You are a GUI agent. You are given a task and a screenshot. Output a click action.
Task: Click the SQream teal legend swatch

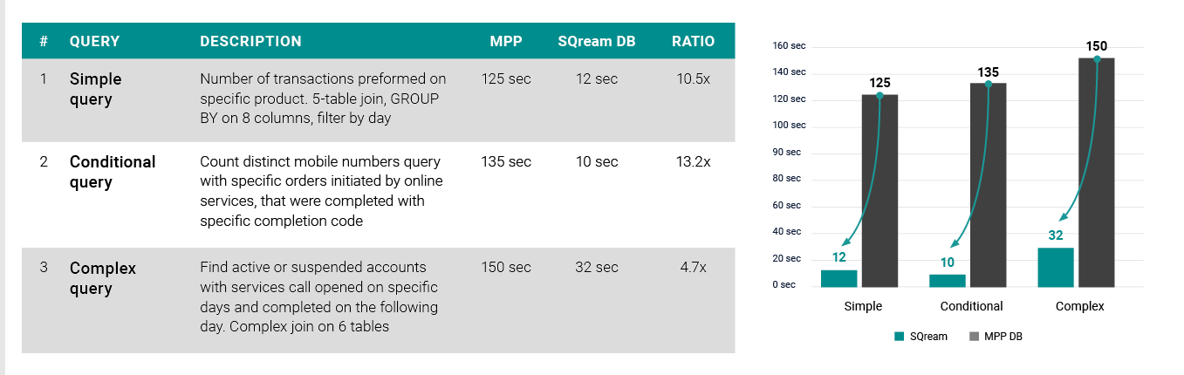pos(899,336)
